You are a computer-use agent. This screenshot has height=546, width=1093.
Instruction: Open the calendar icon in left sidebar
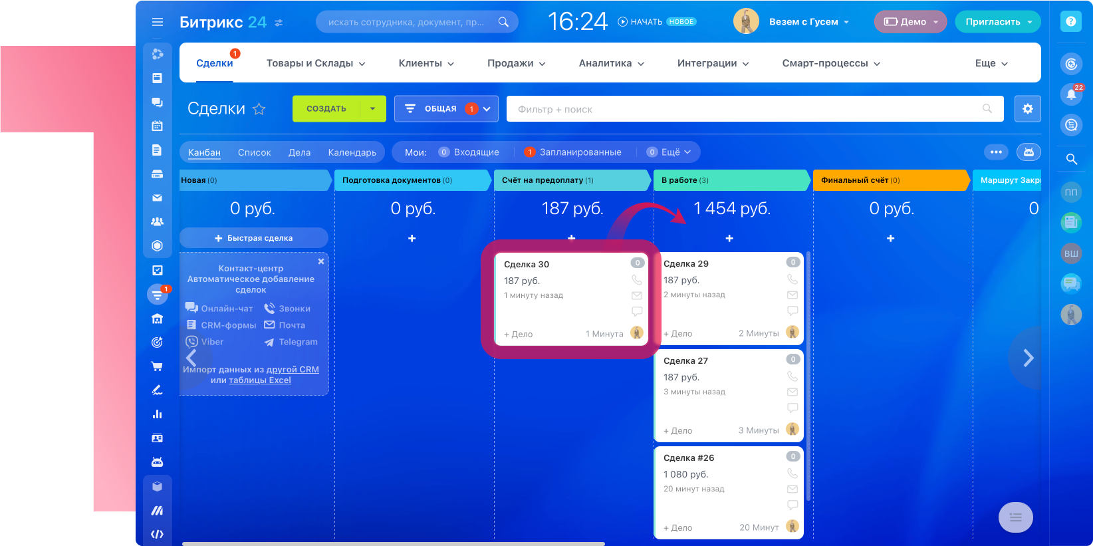(x=157, y=126)
